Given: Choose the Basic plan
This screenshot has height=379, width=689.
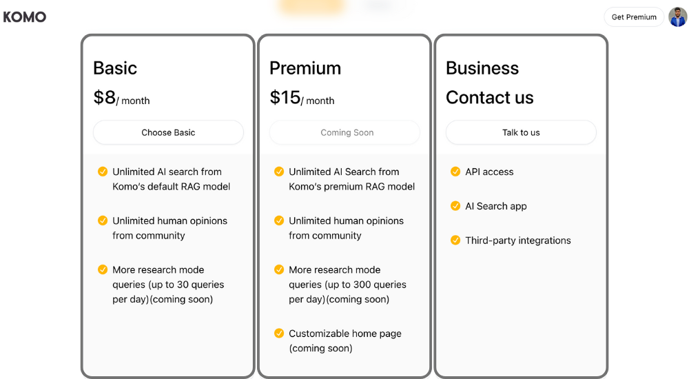Looking at the screenshot, I should pos(168,132).
